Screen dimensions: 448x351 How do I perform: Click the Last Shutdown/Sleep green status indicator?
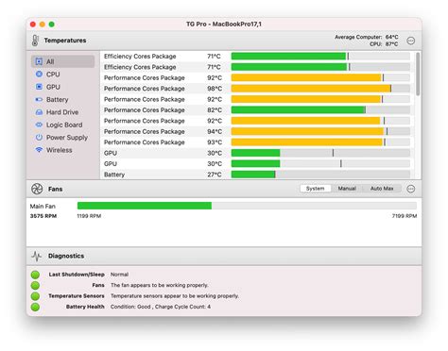point(35,275)
